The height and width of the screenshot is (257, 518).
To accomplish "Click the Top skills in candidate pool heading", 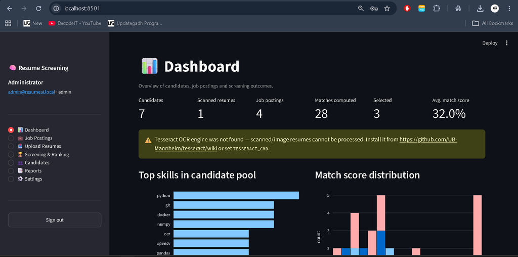I will click(x=197, y=175).
